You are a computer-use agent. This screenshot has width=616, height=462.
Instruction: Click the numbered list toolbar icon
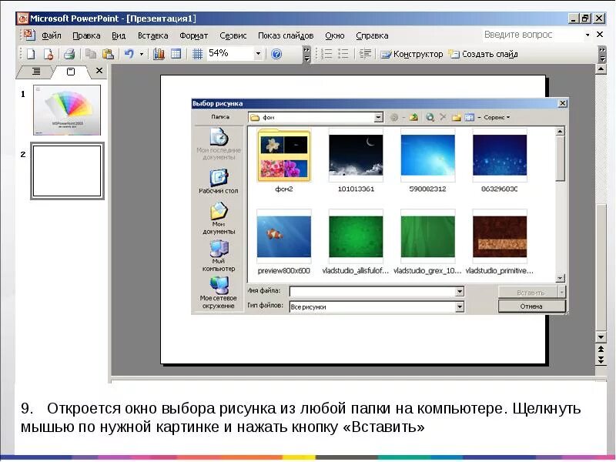(326, 54)
